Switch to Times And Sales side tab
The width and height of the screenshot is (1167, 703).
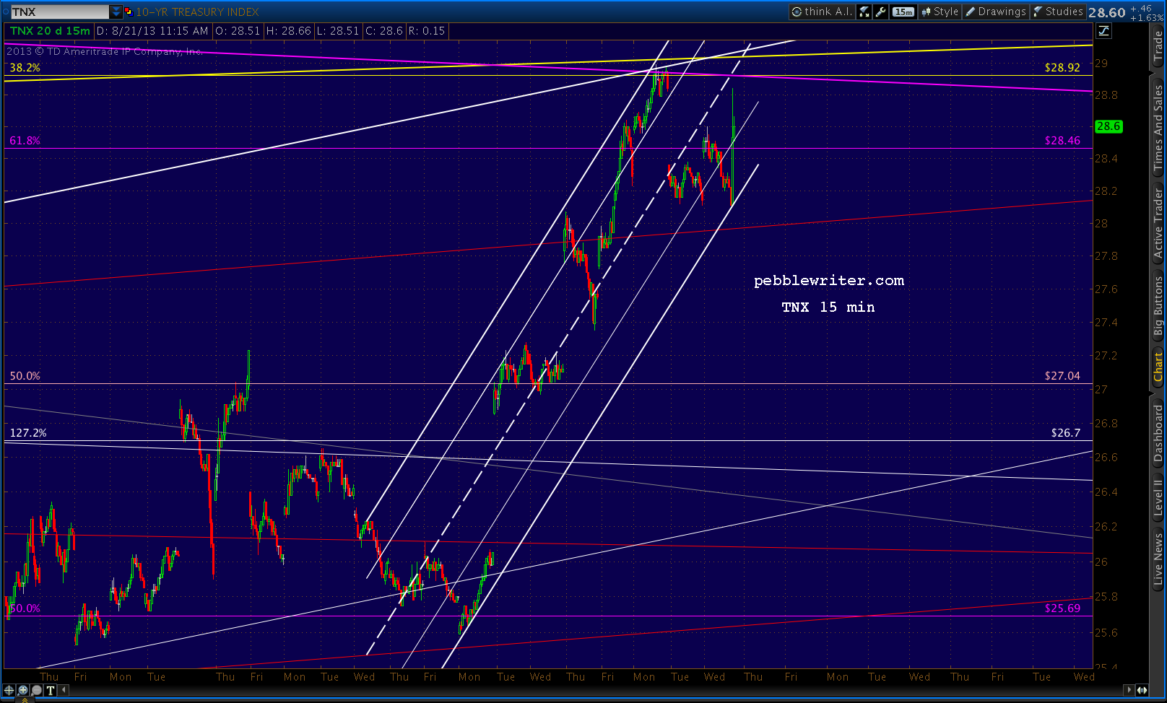(x=1158, y=128)
